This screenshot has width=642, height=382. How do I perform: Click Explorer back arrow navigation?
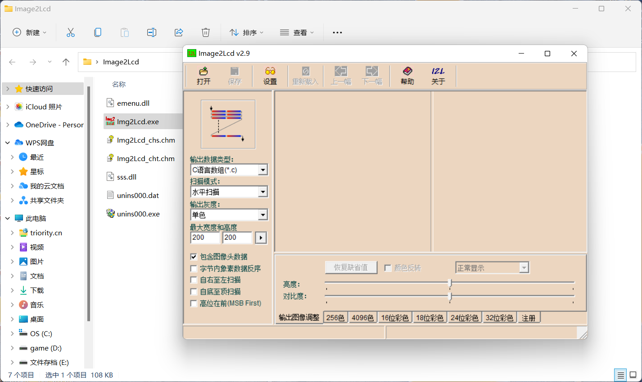pyautogui.click(x=12, y=62)
